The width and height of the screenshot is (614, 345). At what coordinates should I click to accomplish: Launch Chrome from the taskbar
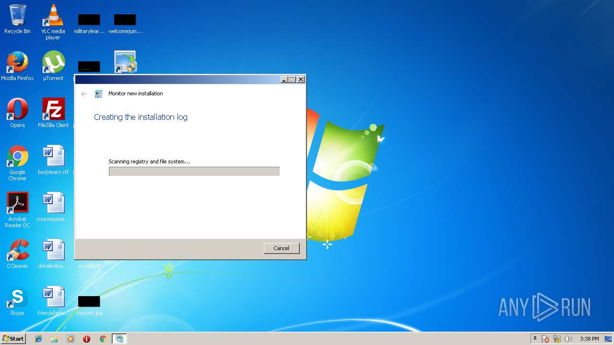coord(103,339)
